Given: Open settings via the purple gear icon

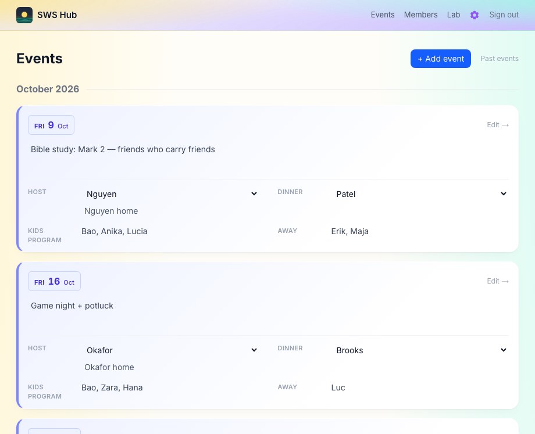Looking at the screenshot, I should 475,15.
